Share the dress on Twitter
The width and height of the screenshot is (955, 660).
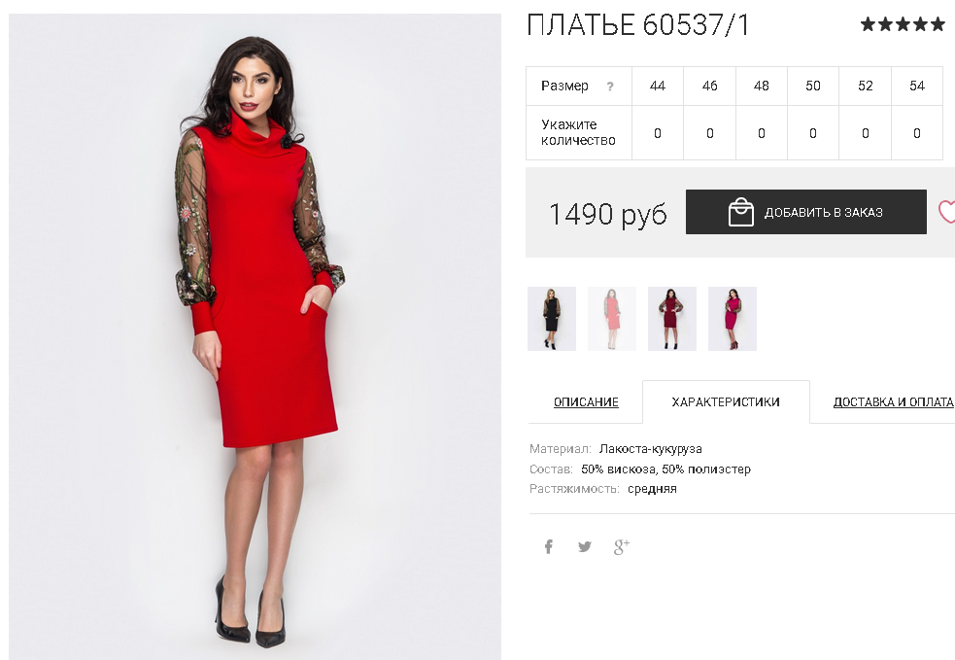(584, 546)
